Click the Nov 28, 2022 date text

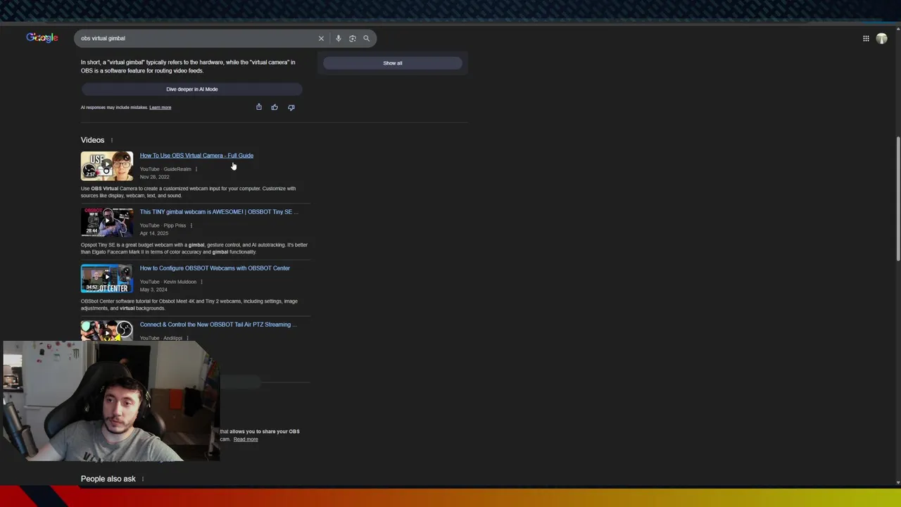tap(154, 177)
